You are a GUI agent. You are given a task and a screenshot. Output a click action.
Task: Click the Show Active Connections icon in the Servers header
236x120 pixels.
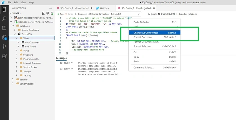click(x=52, y=13)
